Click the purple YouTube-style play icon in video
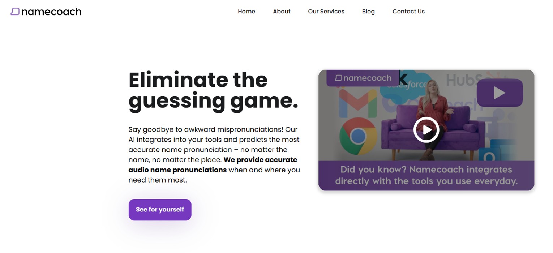Image resolution: width=553 pixels, height=253 pixels. point(500,93)
